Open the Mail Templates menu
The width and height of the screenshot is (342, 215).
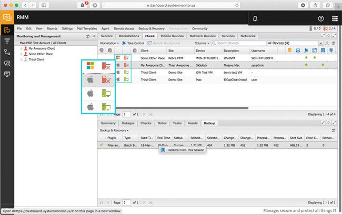tap(87, 28)
